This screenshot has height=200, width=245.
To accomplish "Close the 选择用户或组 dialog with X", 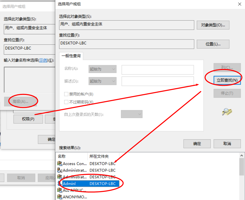I will point(239,4).
